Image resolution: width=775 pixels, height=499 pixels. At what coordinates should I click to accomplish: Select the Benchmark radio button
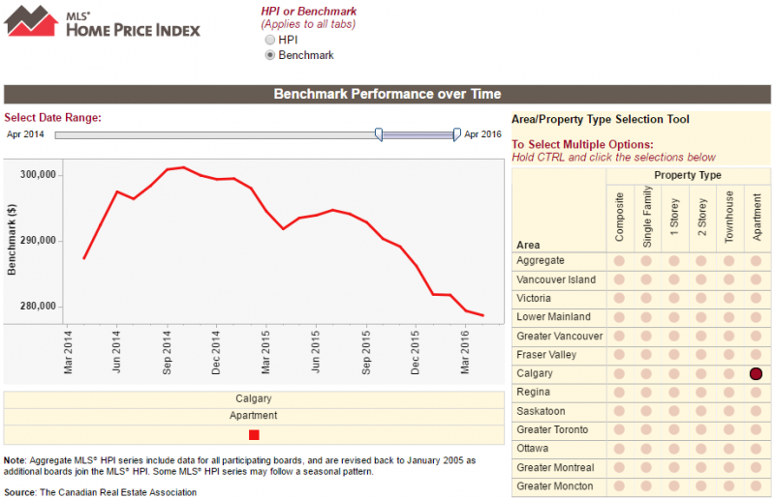pyautogui.click(x=270, y=55)
